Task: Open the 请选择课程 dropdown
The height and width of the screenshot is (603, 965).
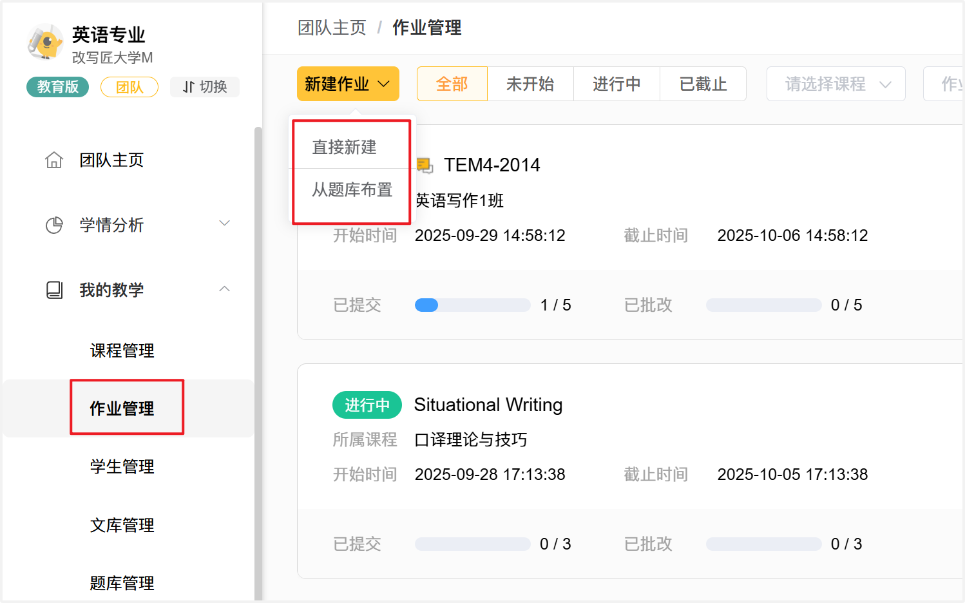Action: tap(836, 84)
